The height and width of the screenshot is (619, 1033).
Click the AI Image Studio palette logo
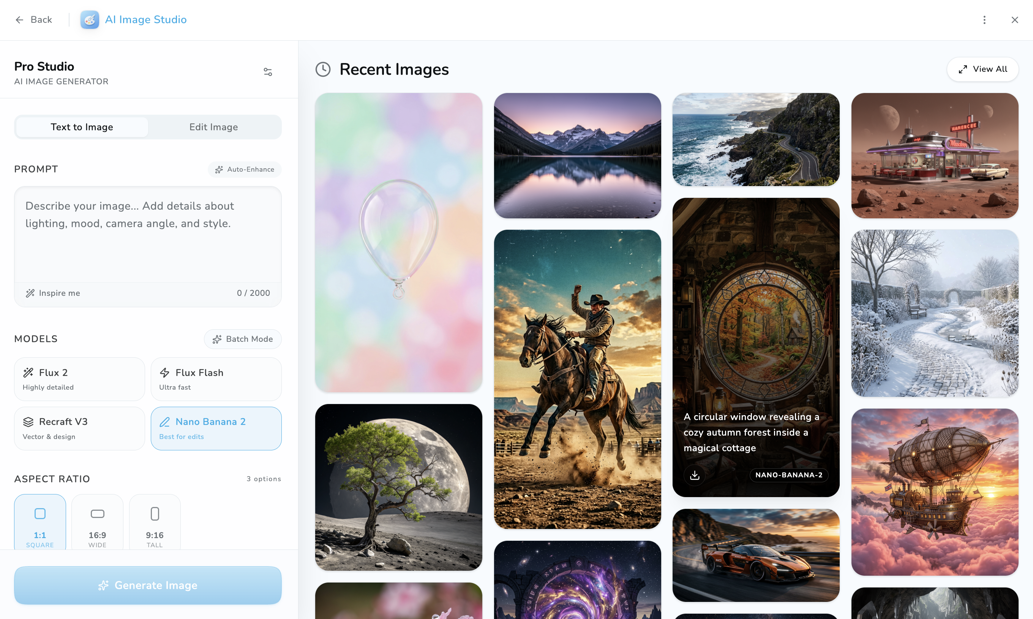tap(90, 20)
